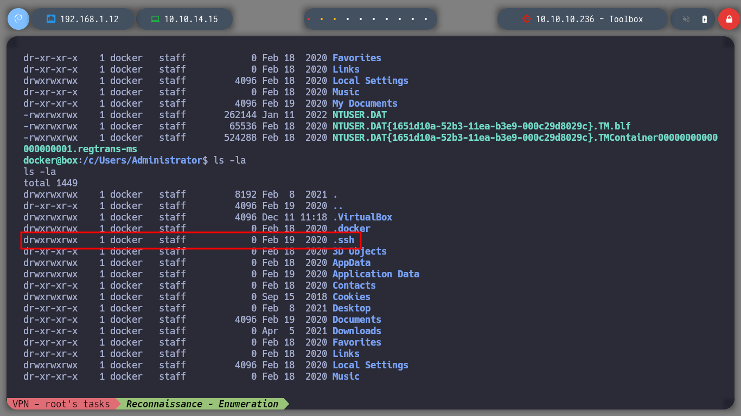Click the Desktop directory name
The height and width of the screenshot is (416, 741).
point(352,308)
